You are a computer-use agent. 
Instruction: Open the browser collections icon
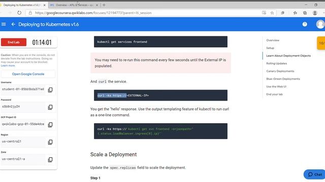click(305, 13)
